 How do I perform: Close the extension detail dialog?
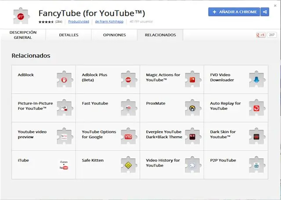pos(275,6)
